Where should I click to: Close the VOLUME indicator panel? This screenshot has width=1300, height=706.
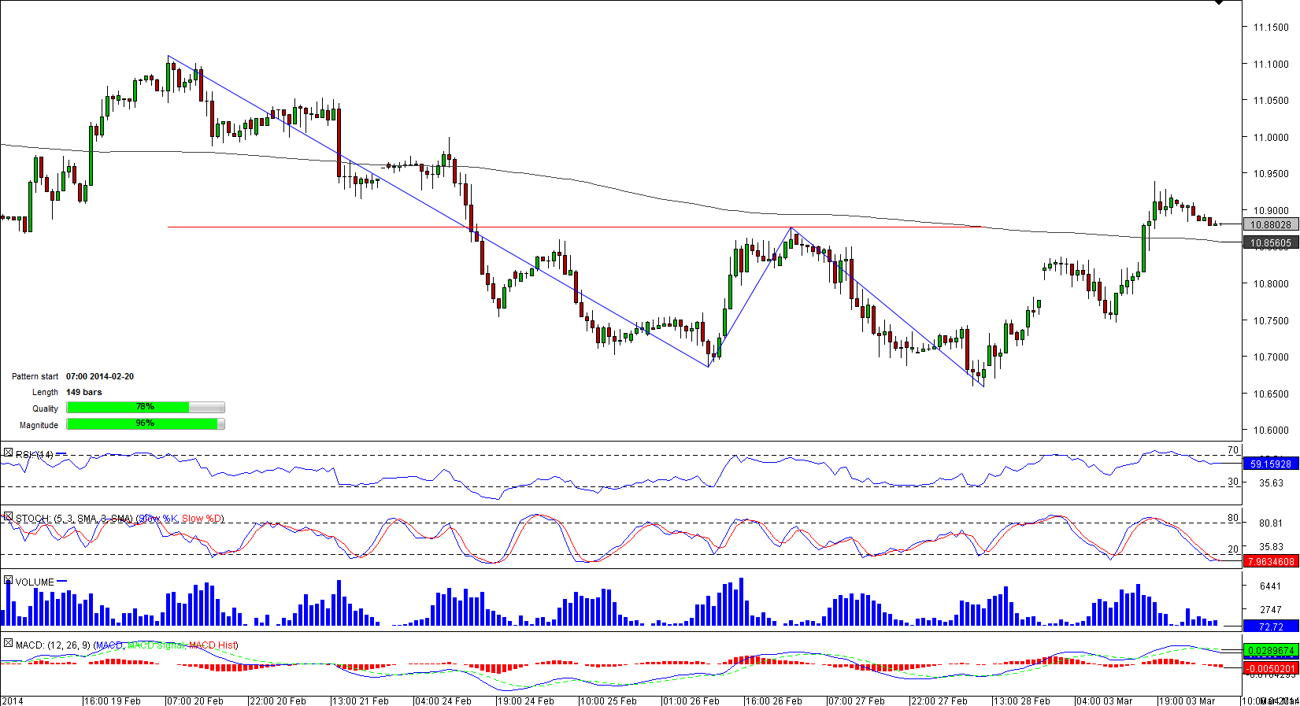pos(8,581)
